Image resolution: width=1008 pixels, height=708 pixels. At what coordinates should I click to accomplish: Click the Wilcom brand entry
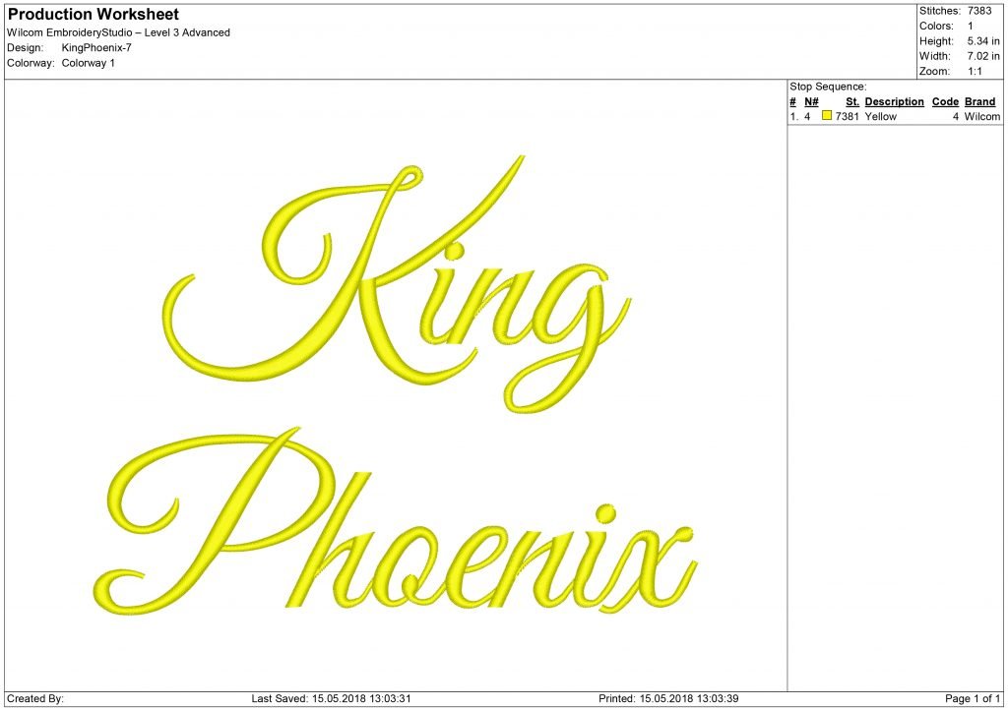pyautogui.click(x=982, y=116)
